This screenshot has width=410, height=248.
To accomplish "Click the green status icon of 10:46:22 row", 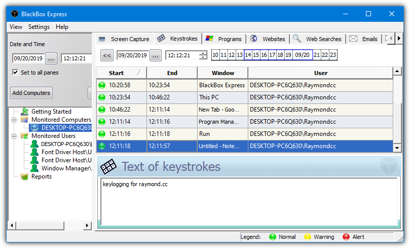I will point(102,110).
